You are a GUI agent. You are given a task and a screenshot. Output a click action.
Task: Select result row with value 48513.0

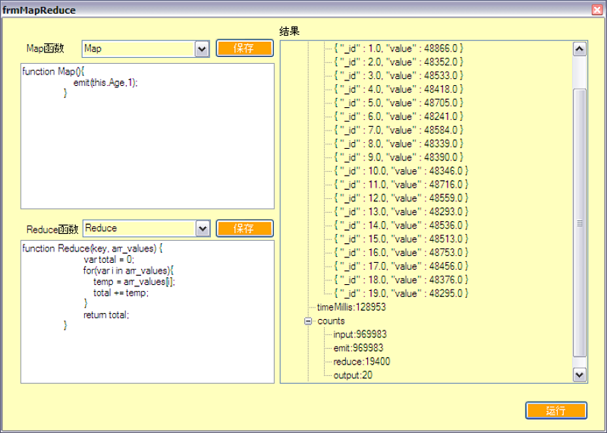[401, 239]
